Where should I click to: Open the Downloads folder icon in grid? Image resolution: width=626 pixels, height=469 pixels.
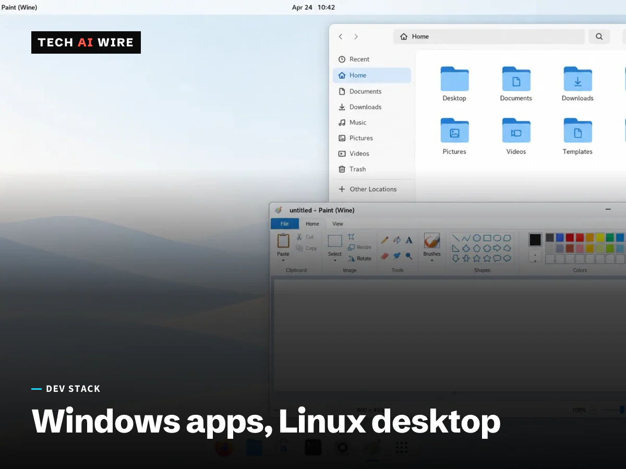pyautogui.click(x=577, y=79)
